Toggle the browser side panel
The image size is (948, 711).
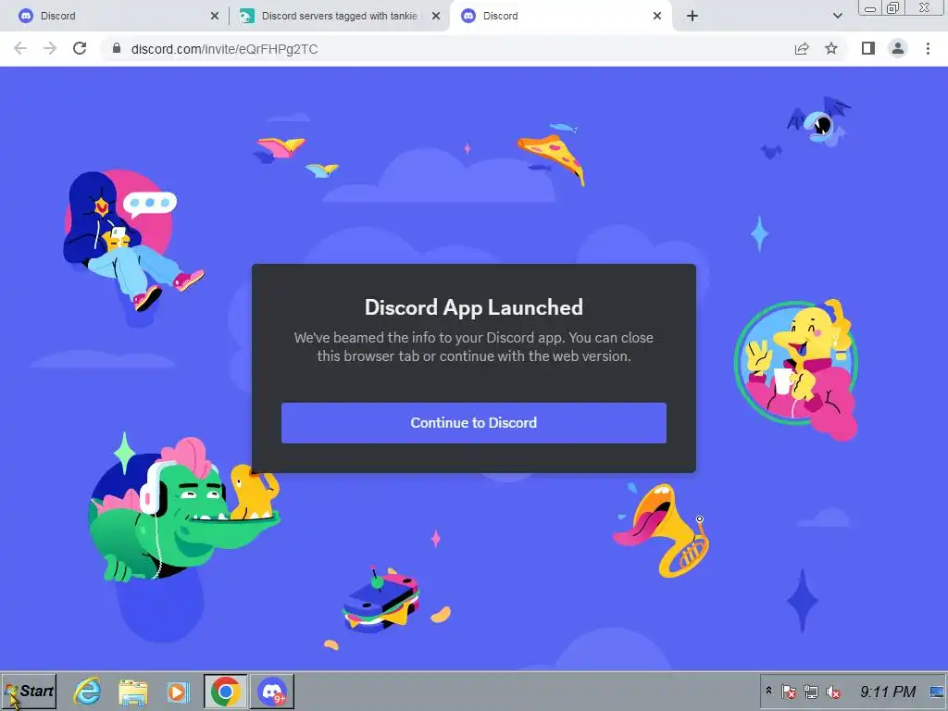point(868,48)
